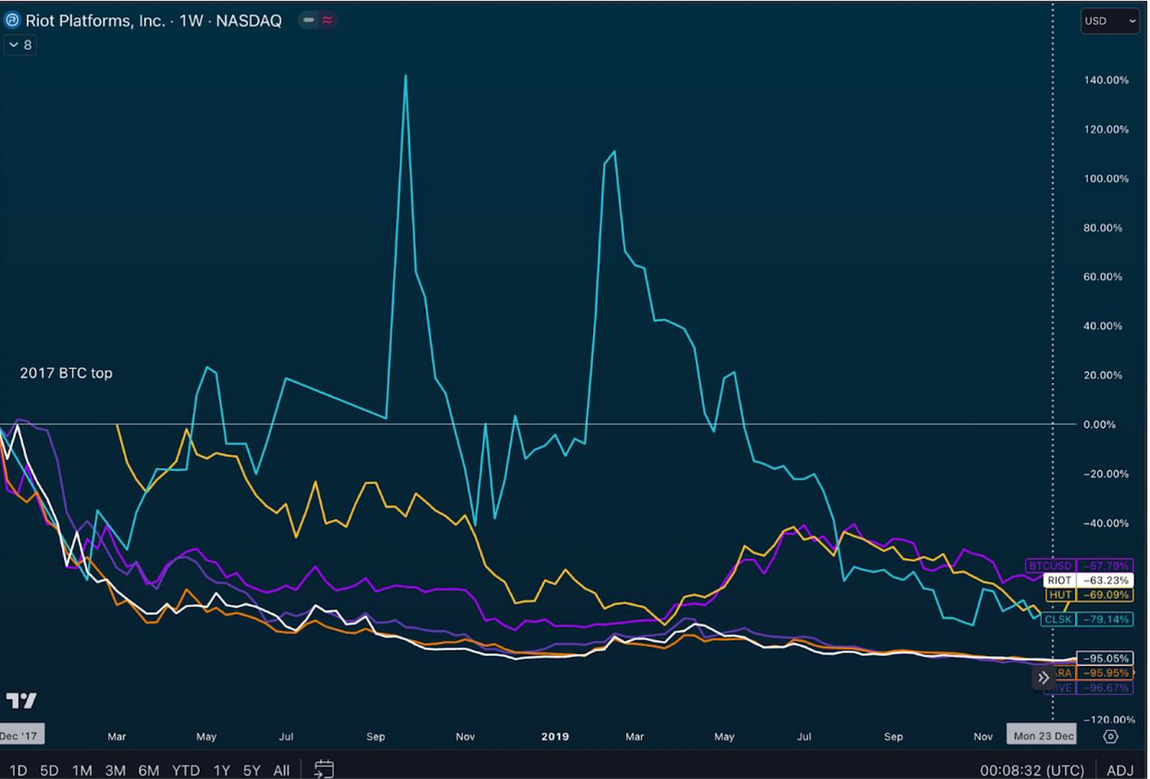Click the 2019 label on time axis
The image size is (1150, 779).
[555, 736]
